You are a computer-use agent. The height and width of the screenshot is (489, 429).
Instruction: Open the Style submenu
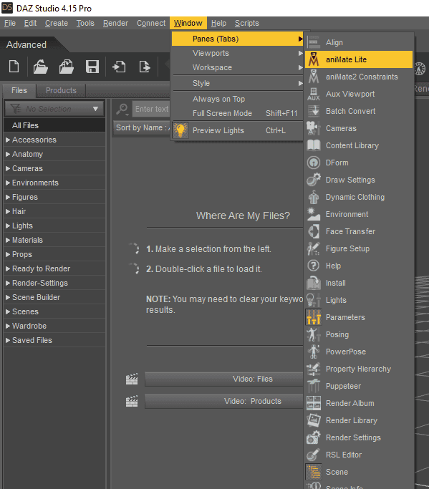click(x=238, y=83)
